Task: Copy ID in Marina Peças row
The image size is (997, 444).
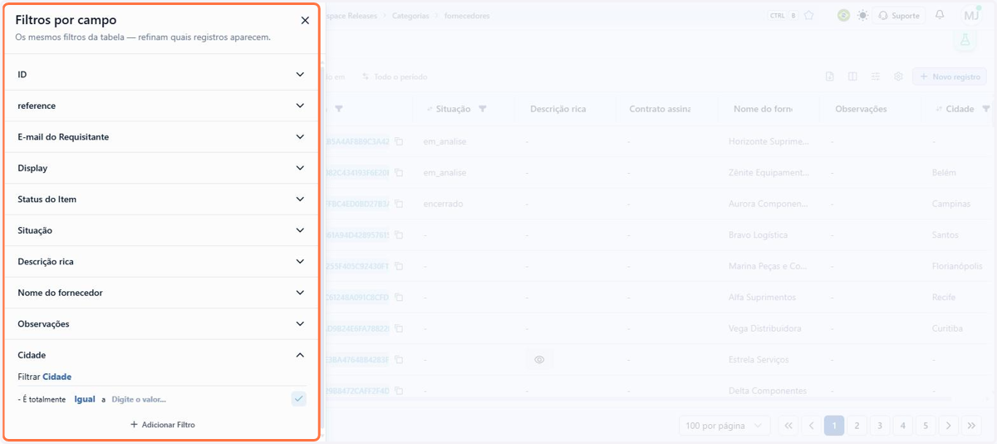Action: click(399, 266)
